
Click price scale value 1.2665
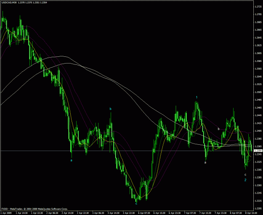(x=257, y=30)
